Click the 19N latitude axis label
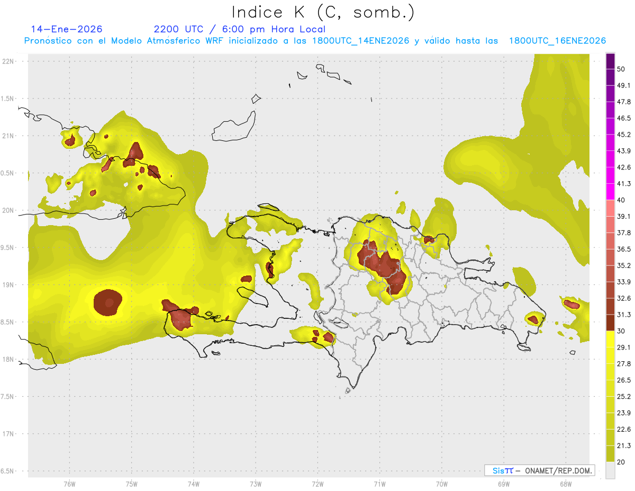Screen dimensions: 635x491 8,284
